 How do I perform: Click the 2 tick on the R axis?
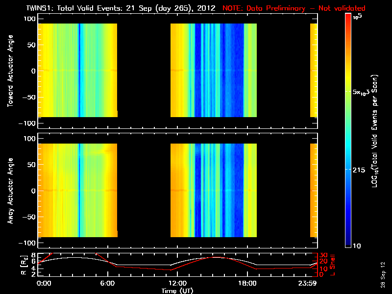[x=33, y=274]
